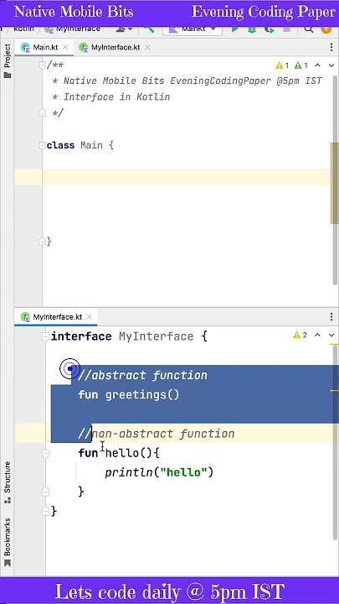Collapse the class Main code block

tap(42, 146)
